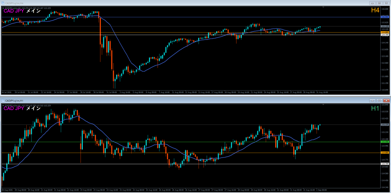Screen dimensions: 391x193
Task: Click the white 114.709 level label on H4
Action: (x=385, y=35)
